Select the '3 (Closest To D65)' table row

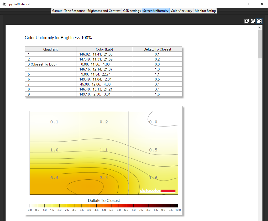[x=50, y=64]
